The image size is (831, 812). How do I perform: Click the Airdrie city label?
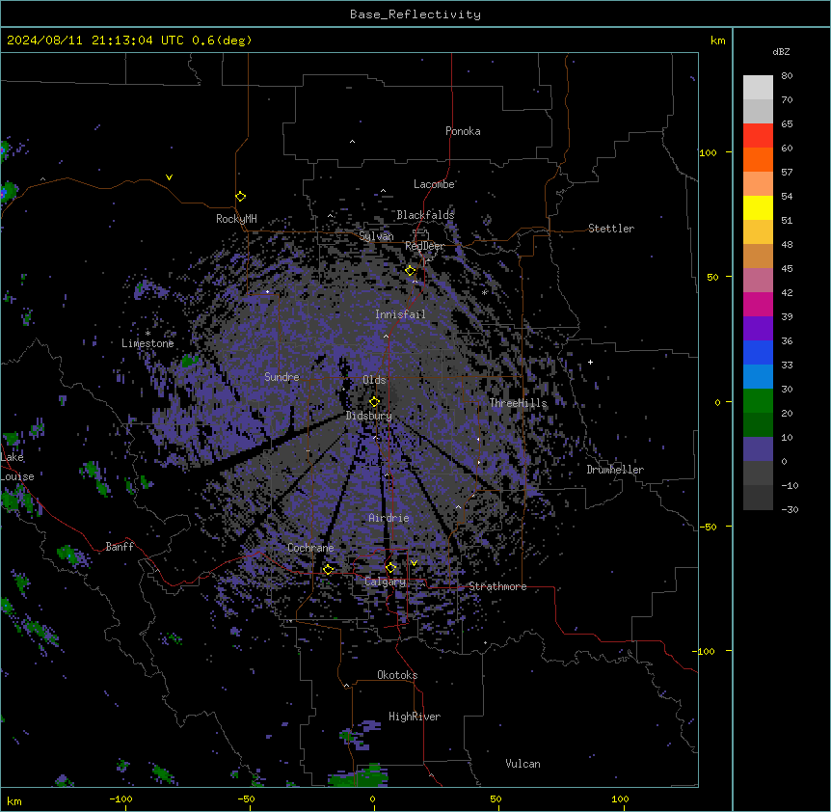click(x=389, y=518)
